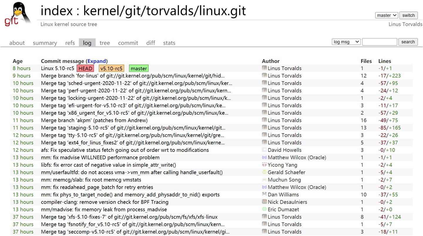Switch to the refs tab
Screen dimensions: 423x236
coord(70,43)
